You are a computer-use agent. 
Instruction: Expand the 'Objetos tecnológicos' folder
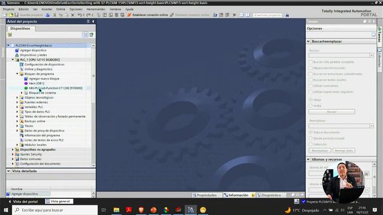tap(17, 97)
